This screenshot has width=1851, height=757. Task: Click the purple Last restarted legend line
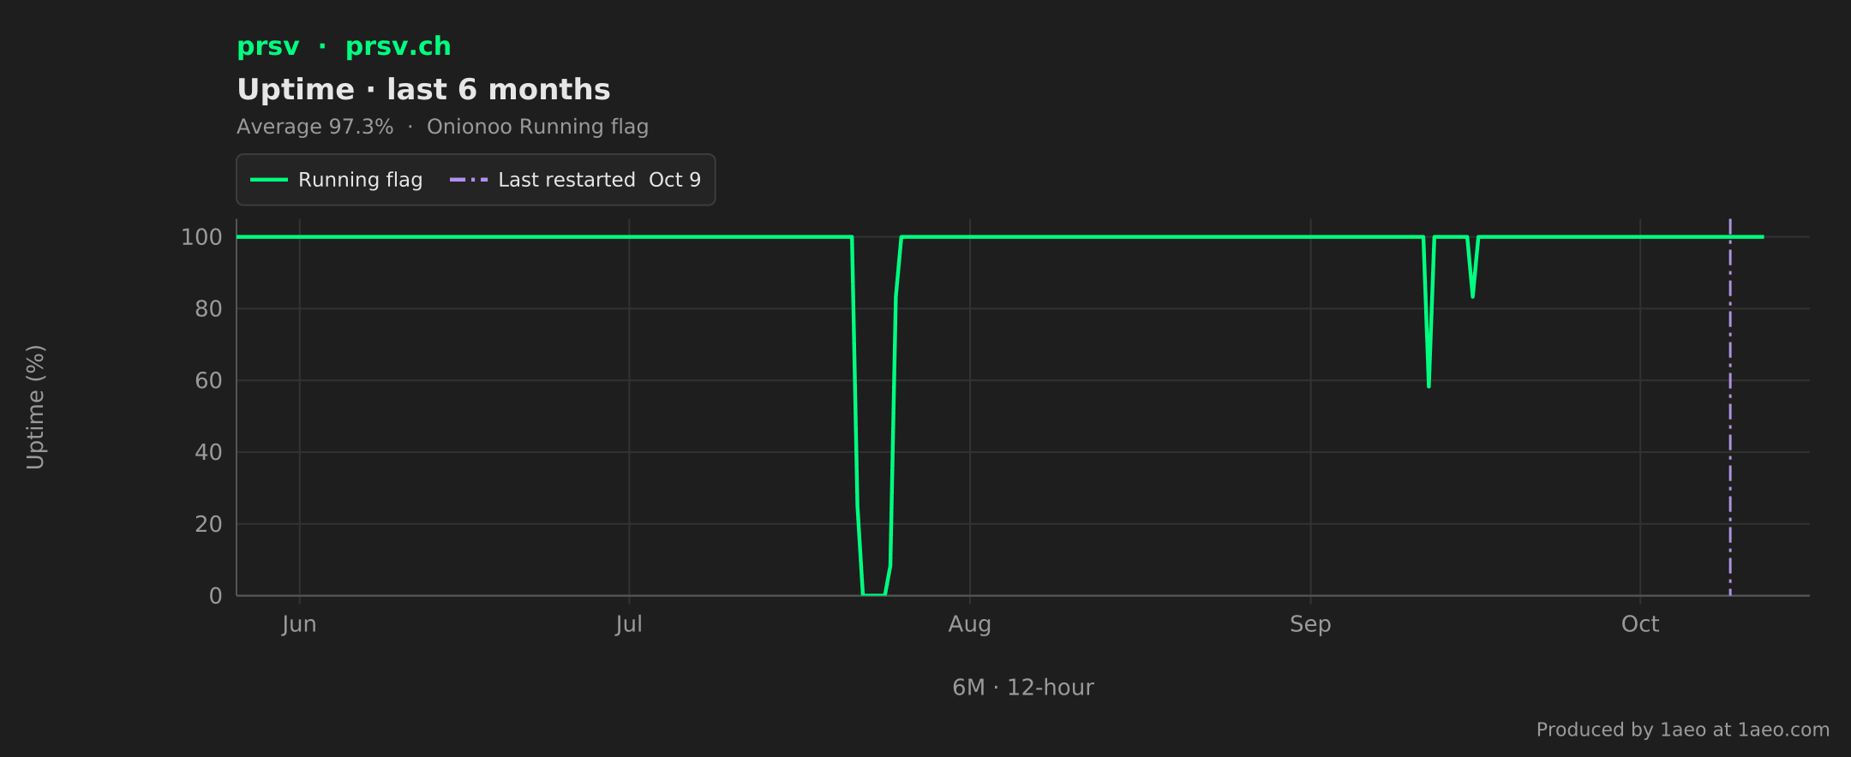point(469,180)
